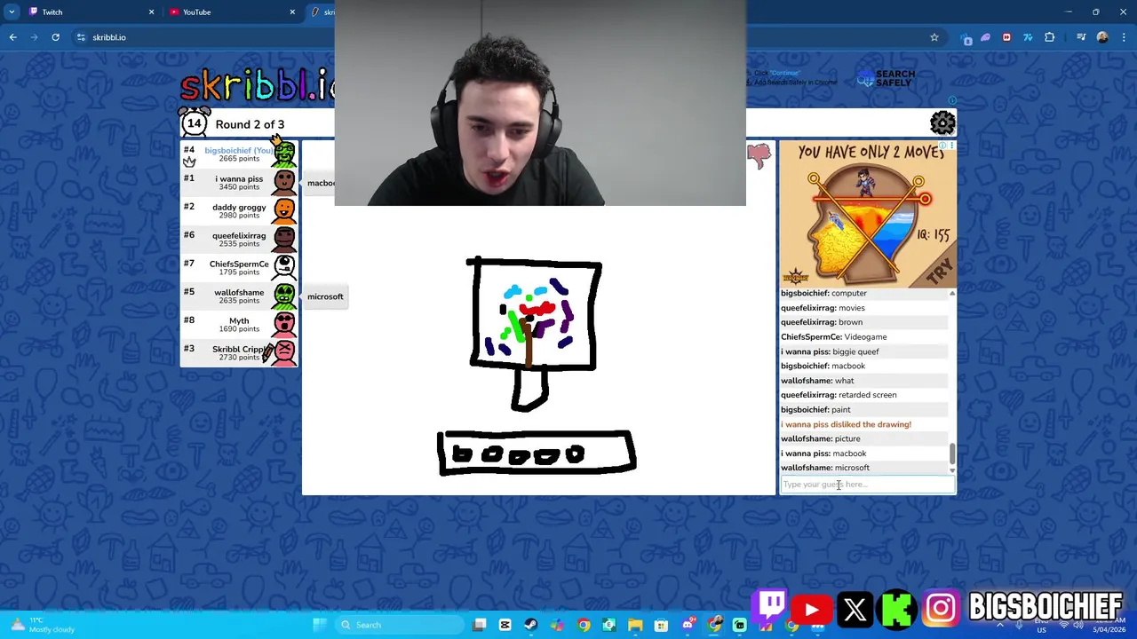Open Chrome media controls icon

[x=1081, y=37]
